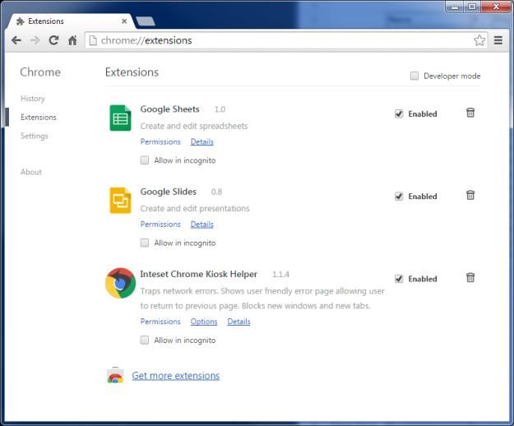Reload the extensions page

point(53,40)
